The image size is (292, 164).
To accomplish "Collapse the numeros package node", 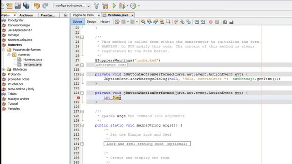I will pyautogui.click(x=9, y=55).
